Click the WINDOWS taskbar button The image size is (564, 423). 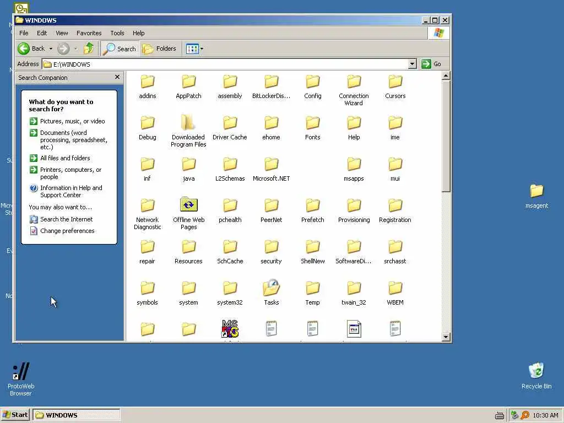pyautogui.click(x=76, y=415)
